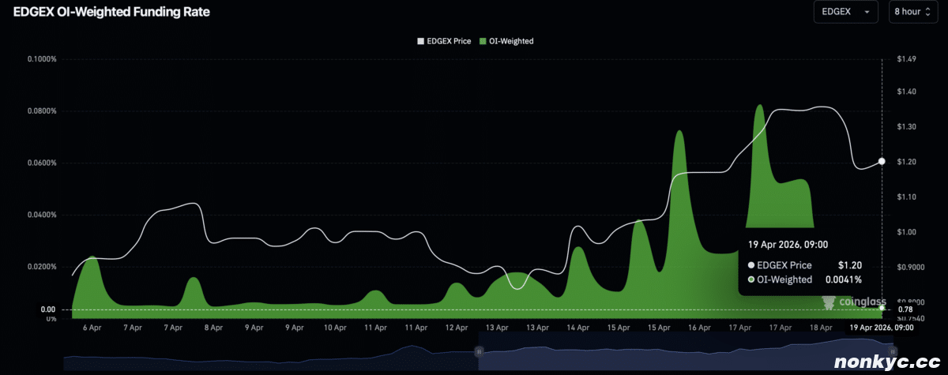Open the EDGEX symbol dropdown

point(845,12)
